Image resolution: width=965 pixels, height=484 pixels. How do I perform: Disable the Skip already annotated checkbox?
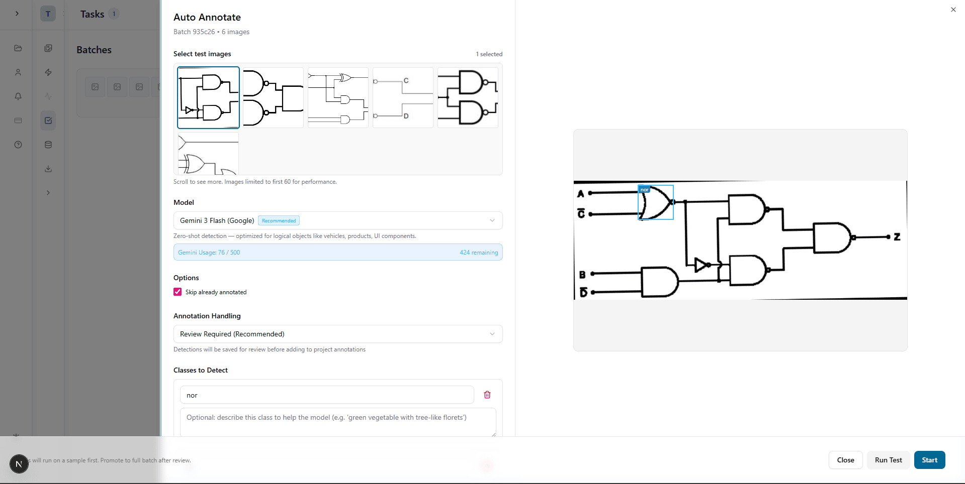coord(177,292)
